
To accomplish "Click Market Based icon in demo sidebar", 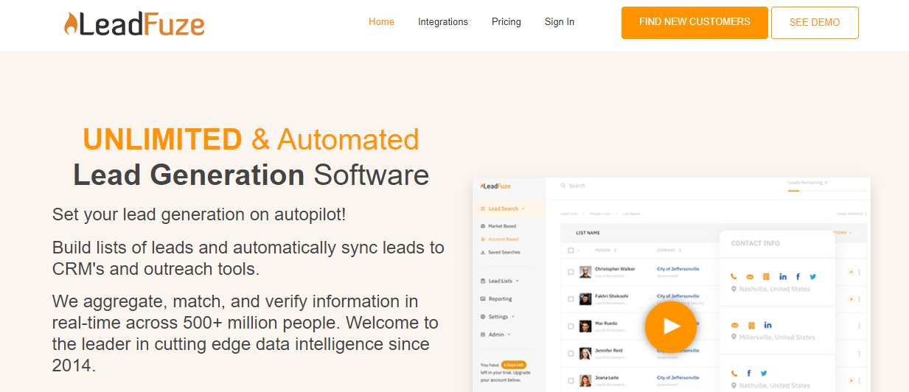I will 483,226.
